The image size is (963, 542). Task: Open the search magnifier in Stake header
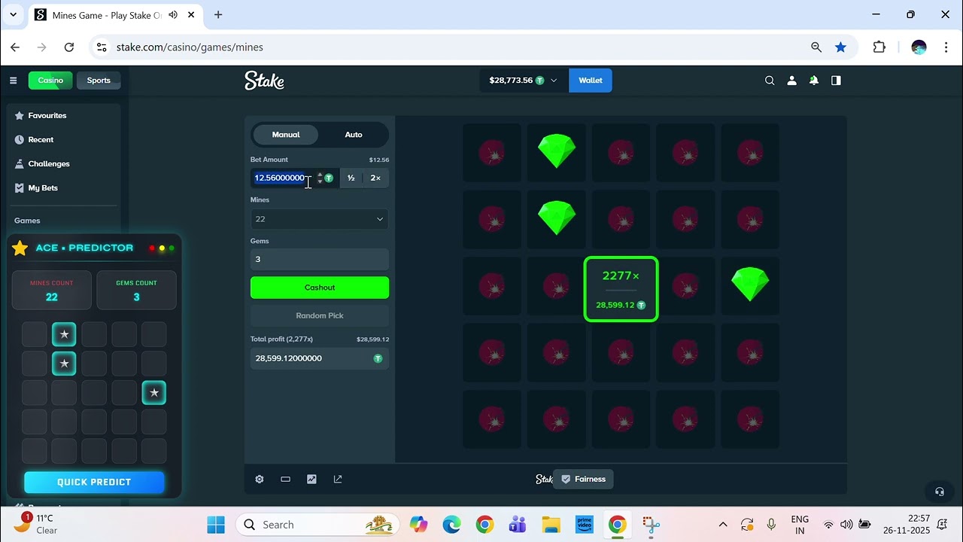click(x=770, y=81)
